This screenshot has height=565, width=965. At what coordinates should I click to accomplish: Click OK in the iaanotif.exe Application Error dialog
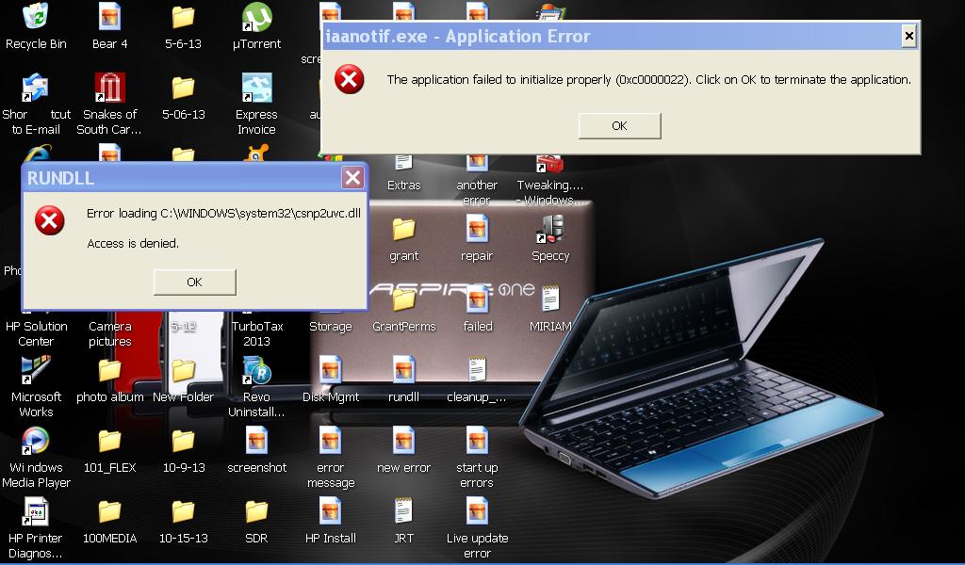620,125
